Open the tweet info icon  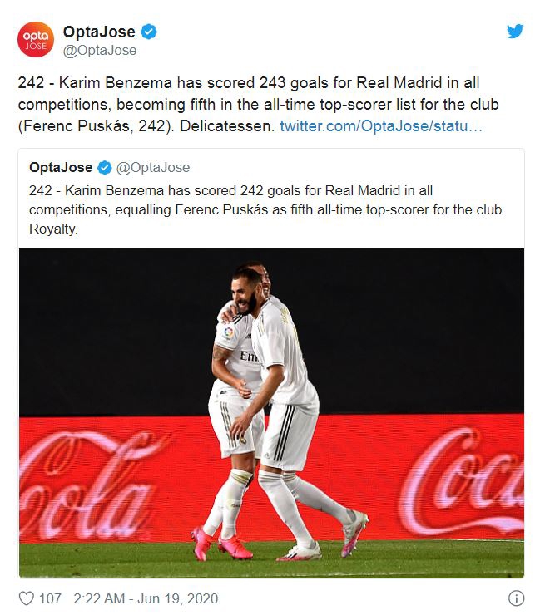tap(516, 598)
